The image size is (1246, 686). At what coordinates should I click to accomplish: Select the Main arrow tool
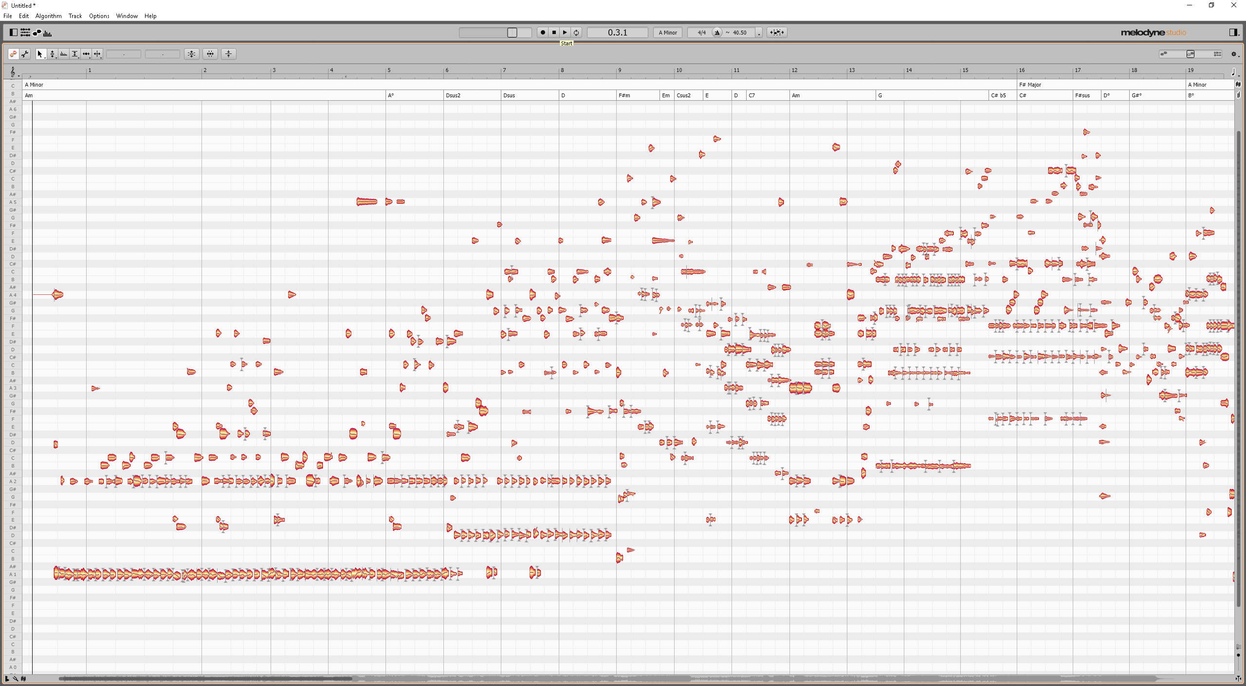click(x=40, y=54)
